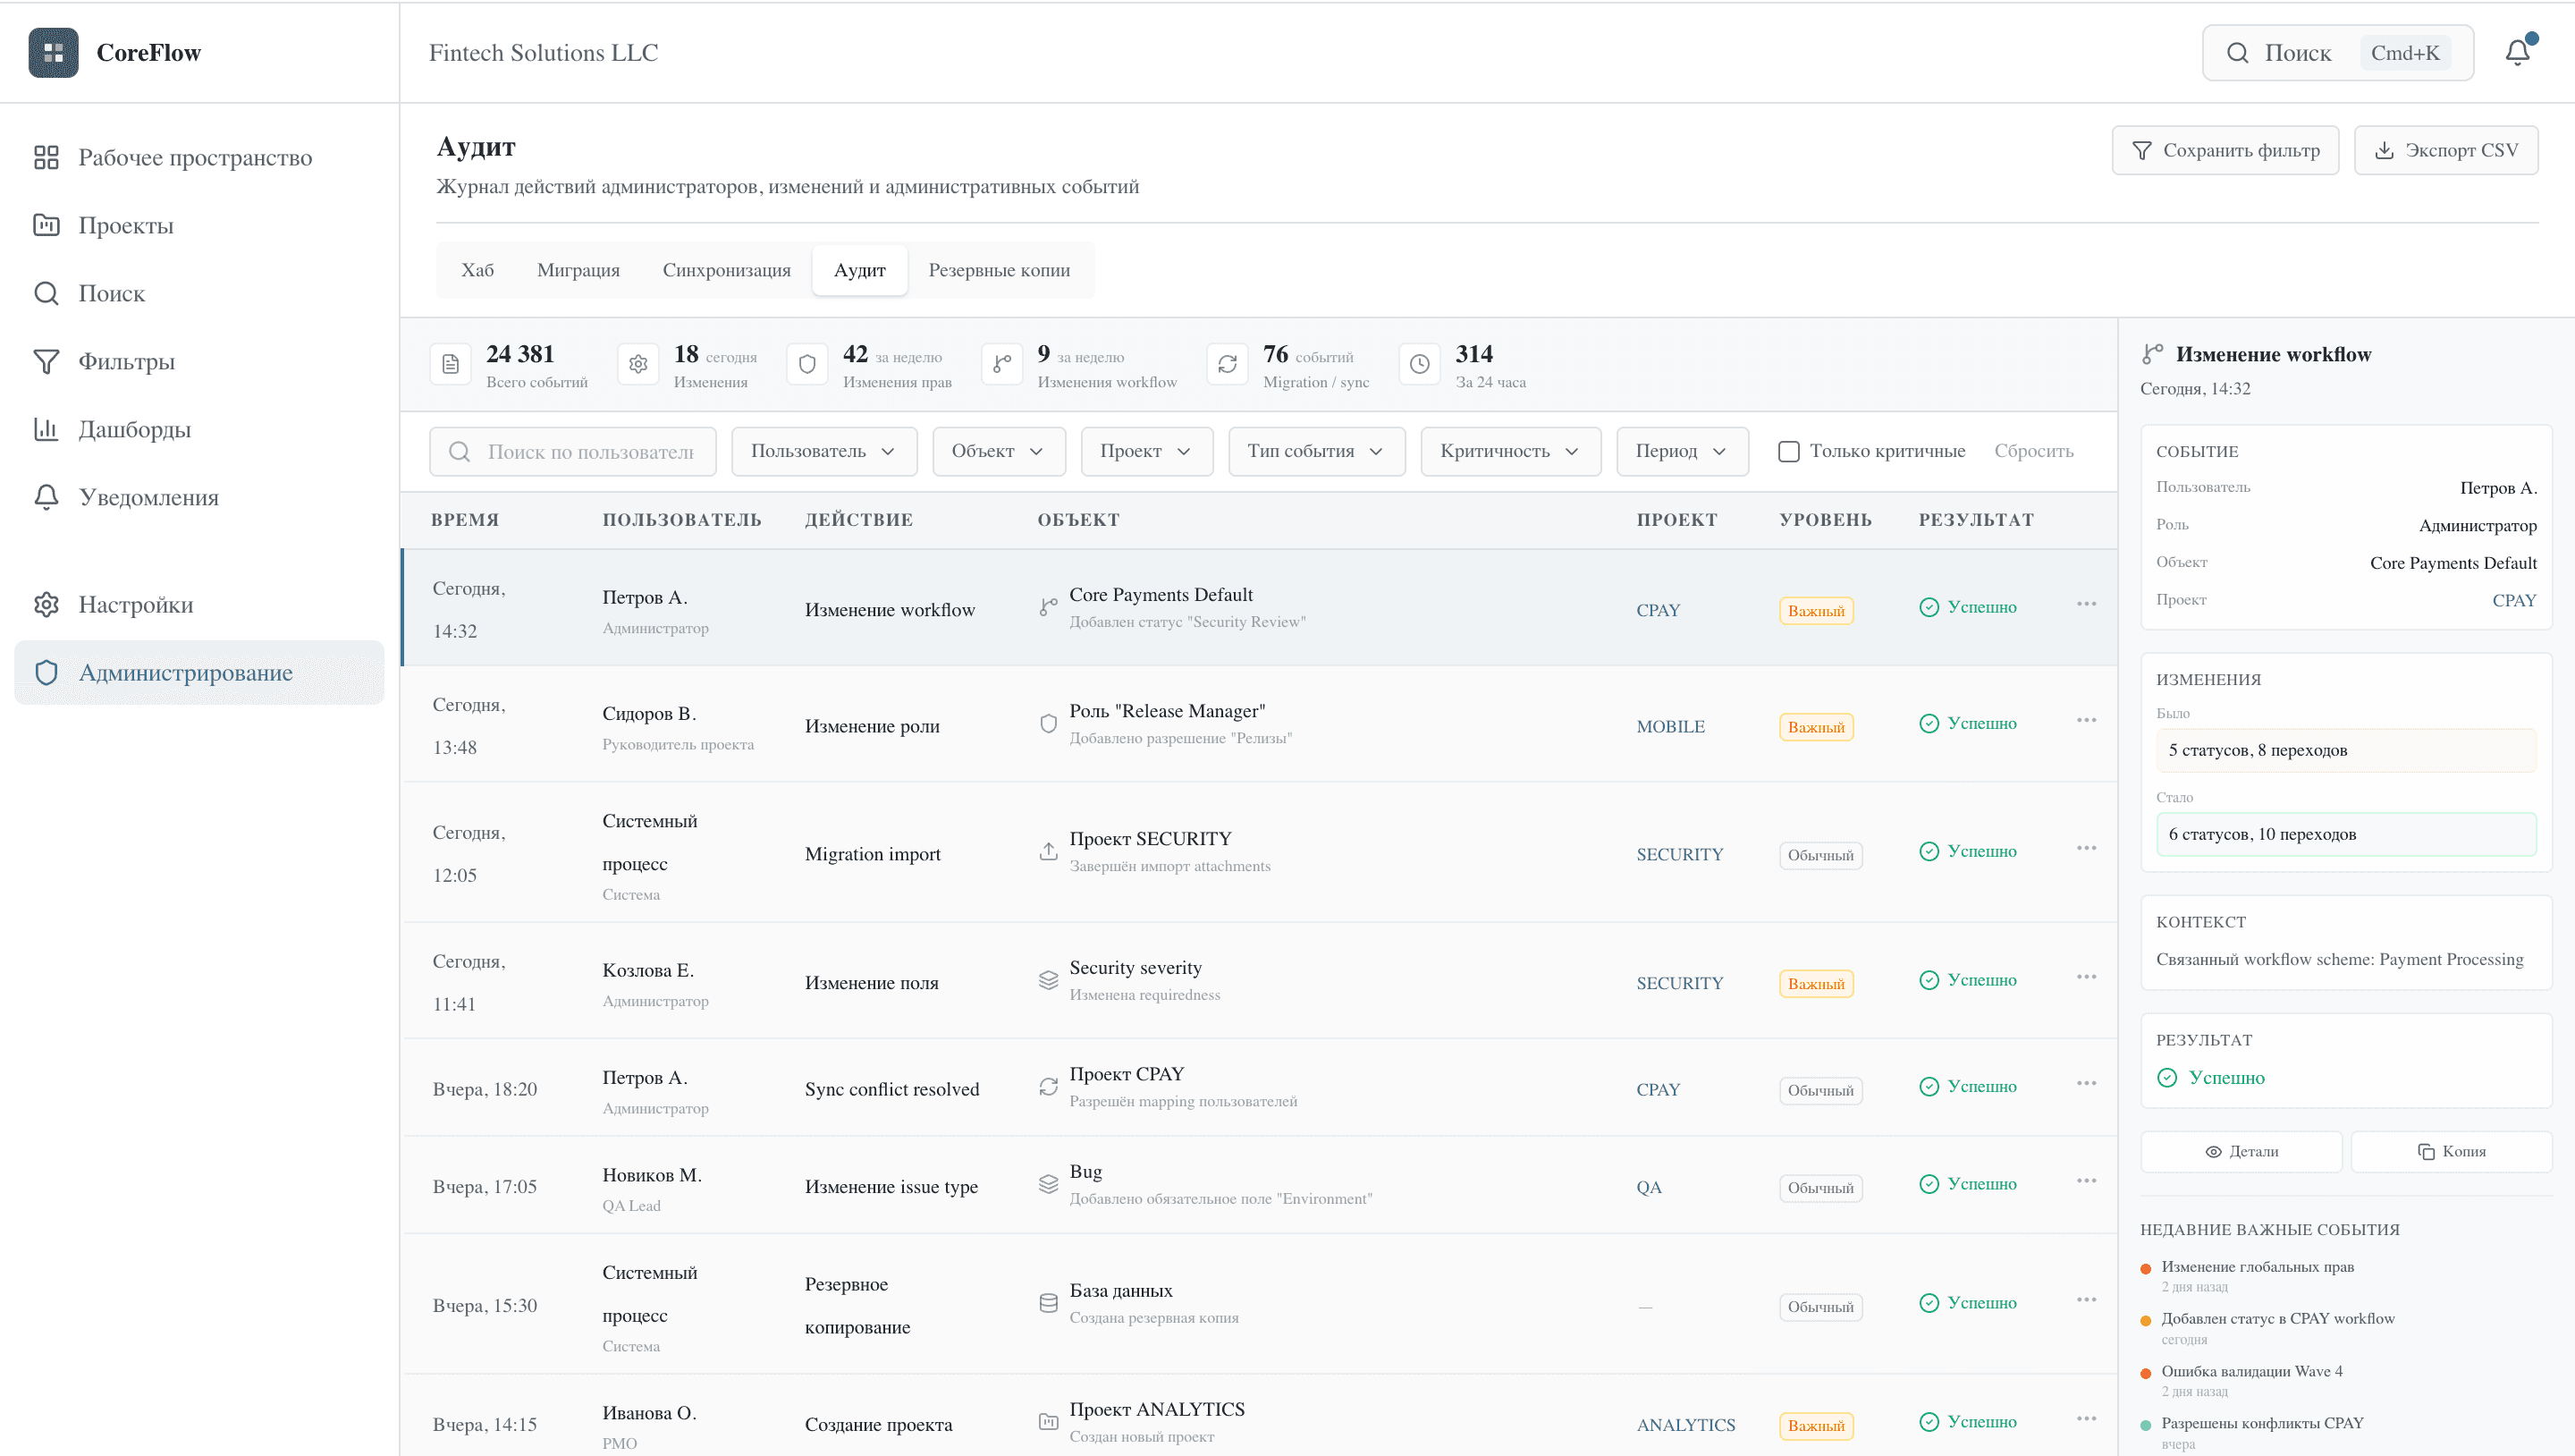Click the shield icon near Изменения прав

806,364
